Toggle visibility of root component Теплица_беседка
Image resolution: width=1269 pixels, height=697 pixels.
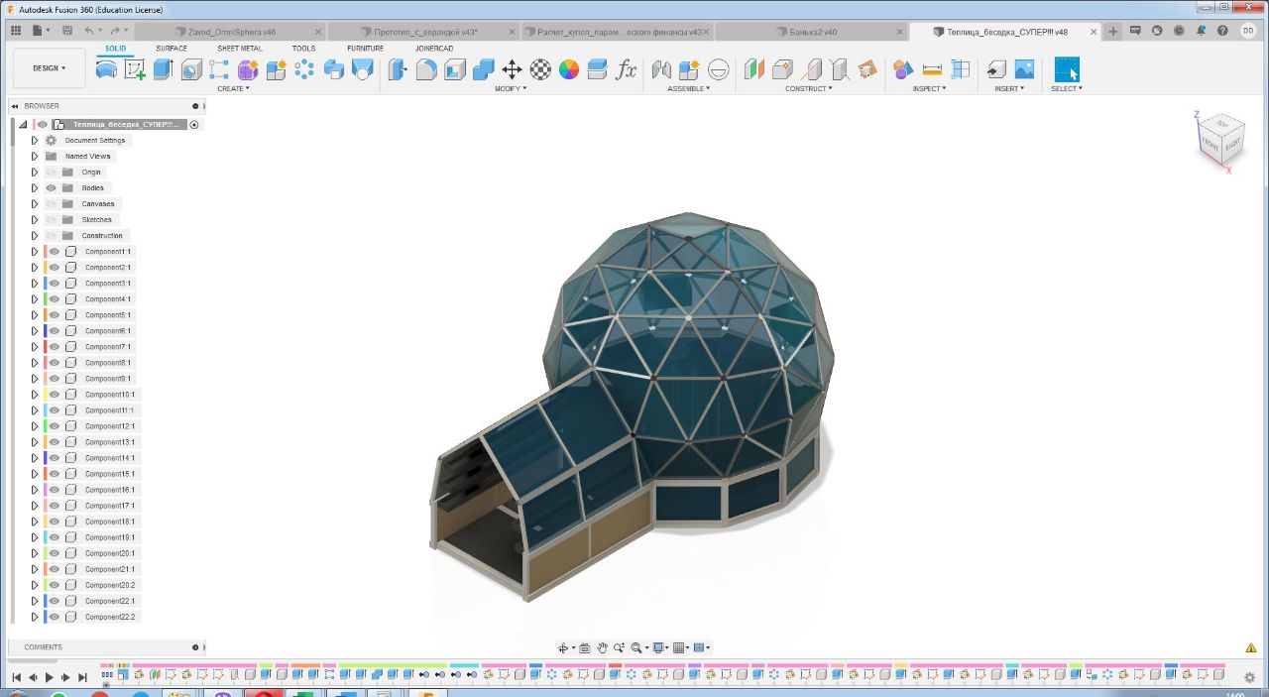[x=42, y=124]
